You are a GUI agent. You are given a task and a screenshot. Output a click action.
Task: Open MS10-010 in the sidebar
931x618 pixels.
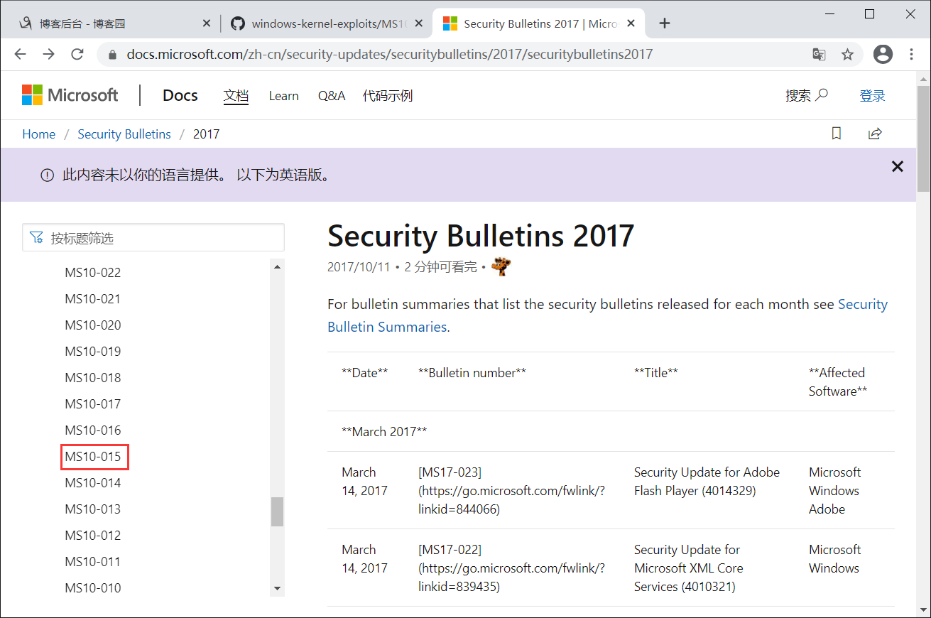pyautogui.click(x=93, y=588)
